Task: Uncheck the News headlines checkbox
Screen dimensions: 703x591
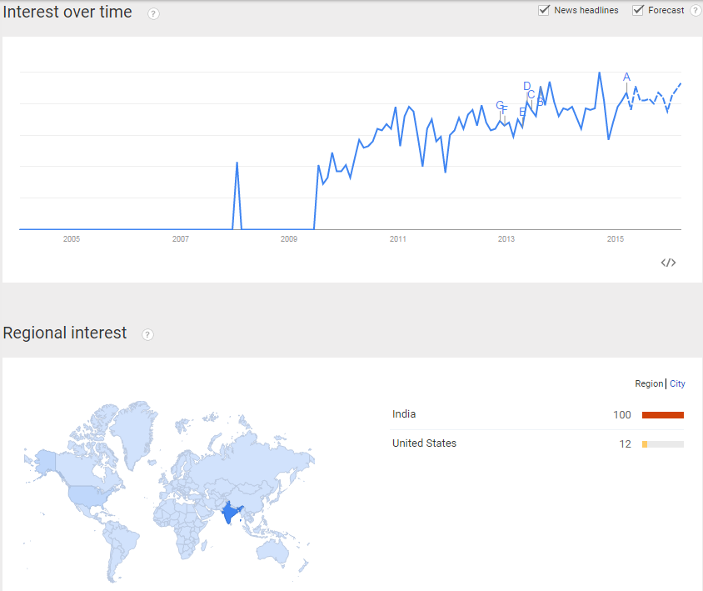Action: pos(544,10)
